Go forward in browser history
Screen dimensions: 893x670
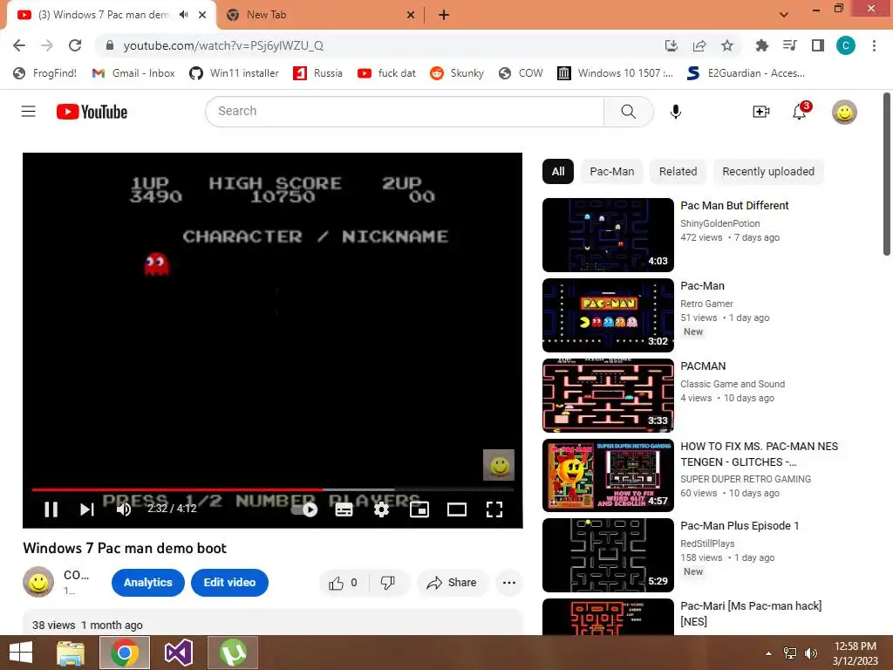[47, 45]
